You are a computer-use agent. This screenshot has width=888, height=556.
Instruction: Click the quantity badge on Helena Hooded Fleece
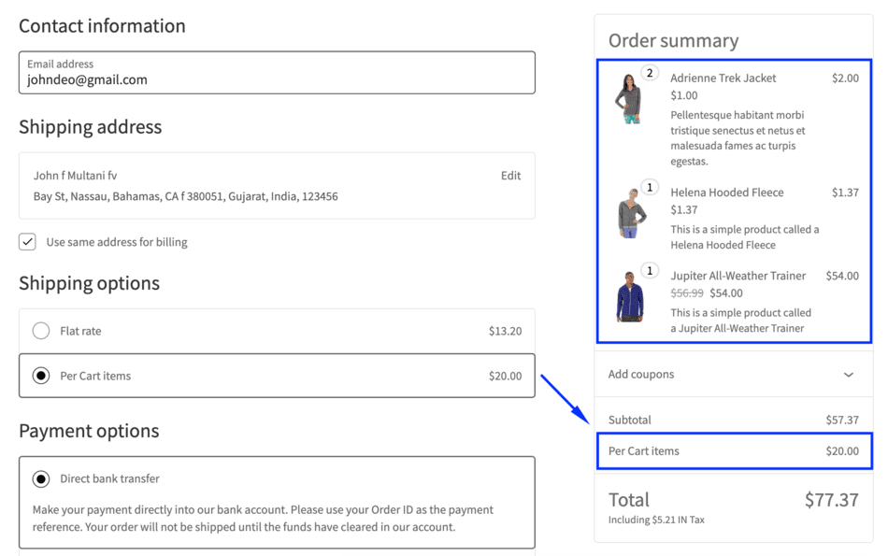pos(652,187)
